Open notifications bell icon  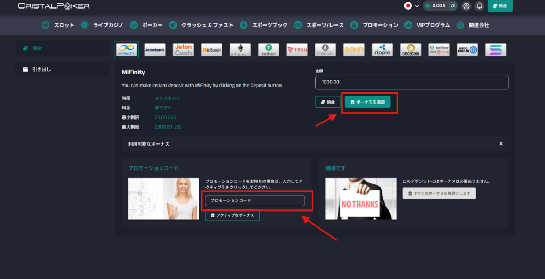(x=480, y=6)
